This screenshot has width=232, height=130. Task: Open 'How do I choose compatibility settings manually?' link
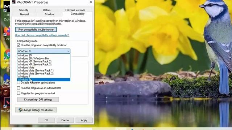42,35
